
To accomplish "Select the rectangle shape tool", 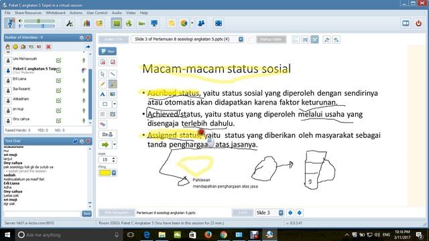I will [105, 104].
